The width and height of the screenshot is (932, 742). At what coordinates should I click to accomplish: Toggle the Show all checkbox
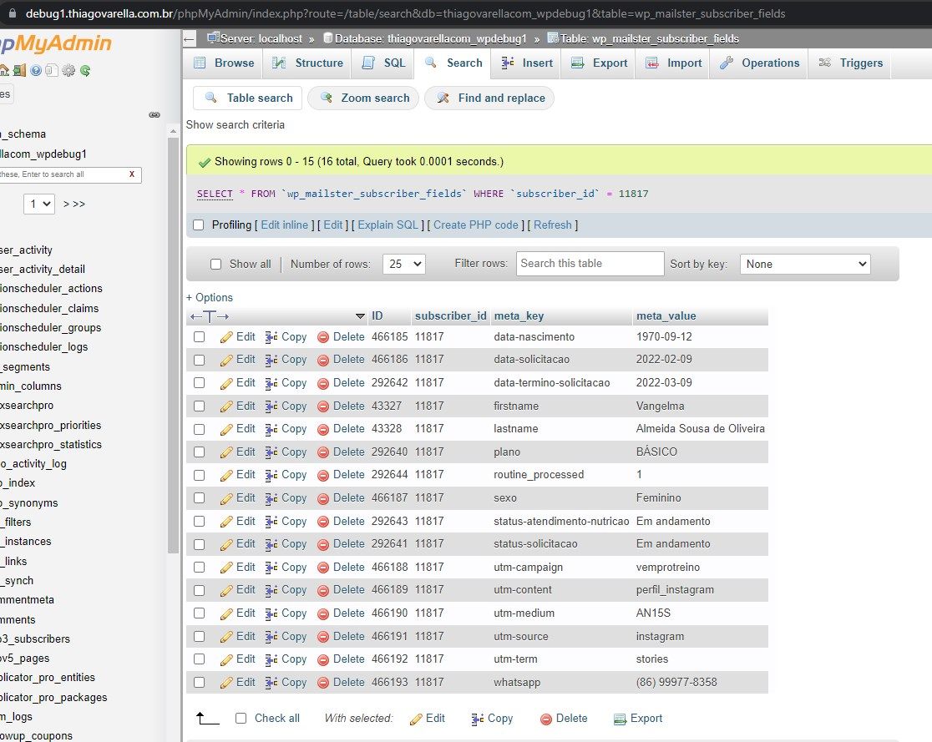pos(216,264)
